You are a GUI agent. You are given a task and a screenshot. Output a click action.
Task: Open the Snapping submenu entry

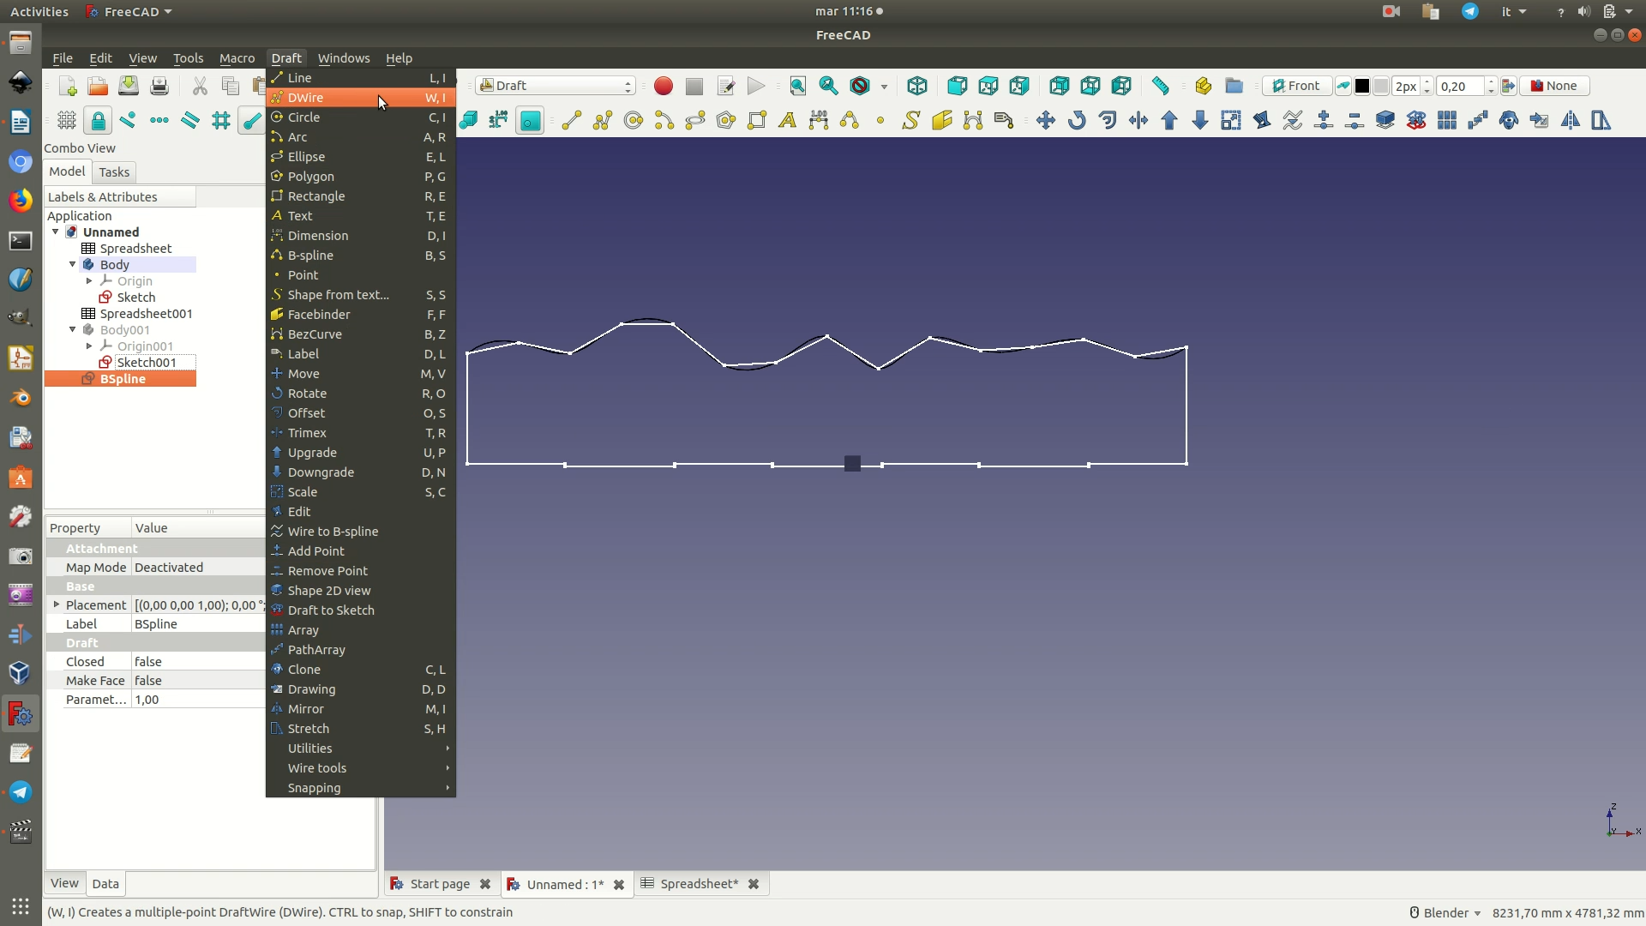pos(361,788)
